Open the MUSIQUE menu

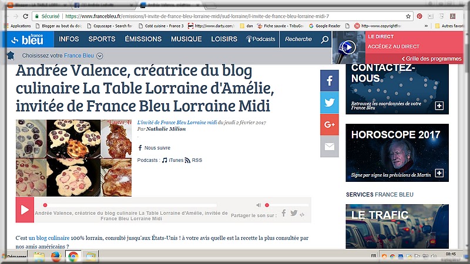[x=186, y=39]
